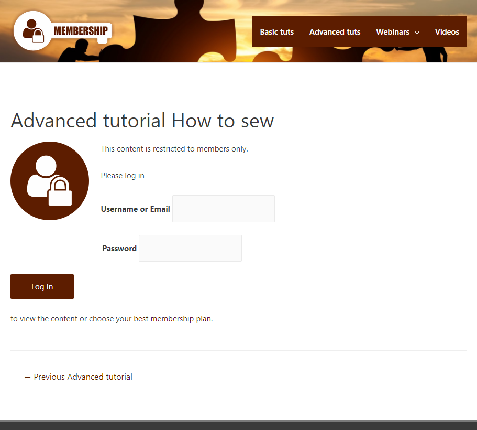Click the Advanced tutorial How to sew heading
This screenshot has height=430, width=477.
[142, 121]
